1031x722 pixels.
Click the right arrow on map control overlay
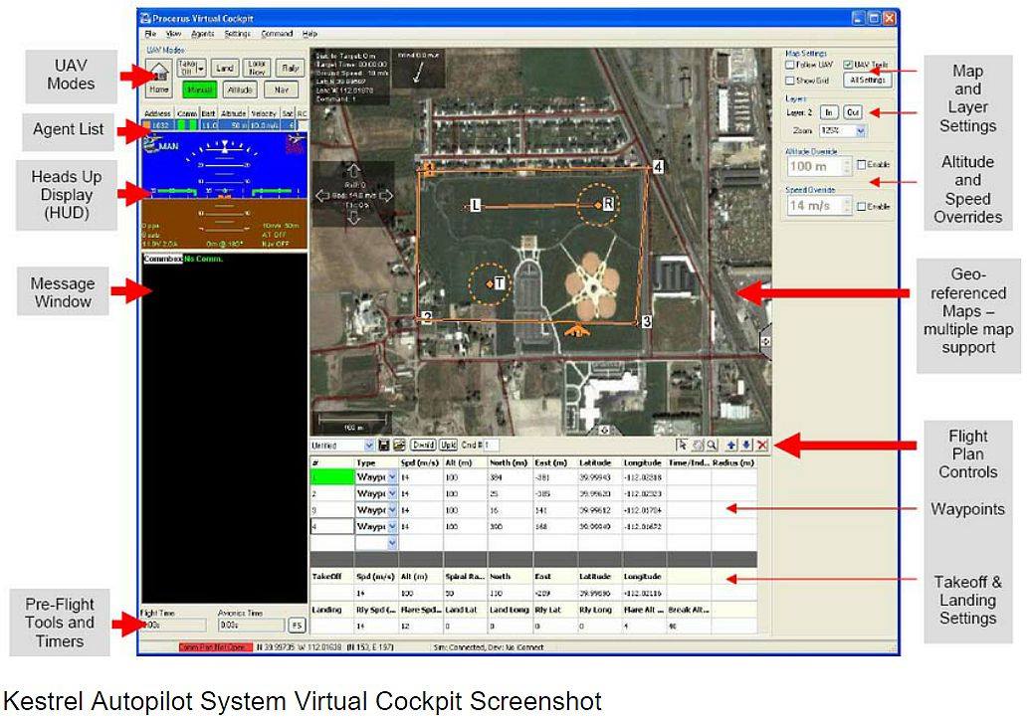(x=385, y=195)
